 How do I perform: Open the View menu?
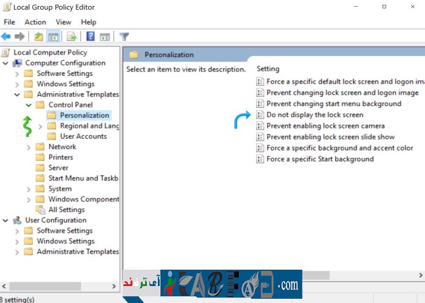pyautogui.click(x=63, y=22)
